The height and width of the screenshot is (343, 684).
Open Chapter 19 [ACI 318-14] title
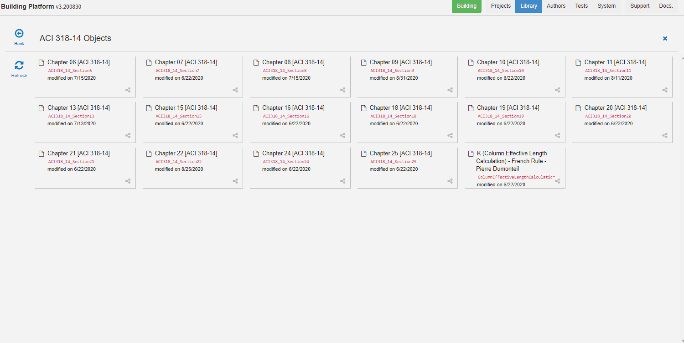tap(508, 108)
